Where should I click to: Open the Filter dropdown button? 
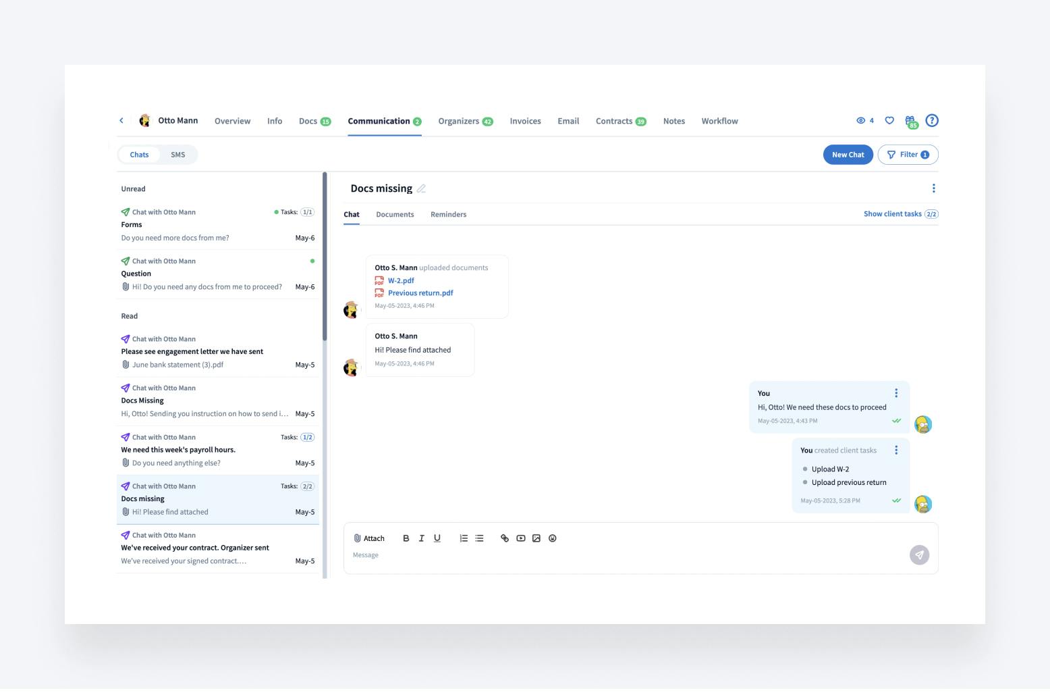point(908,155)
